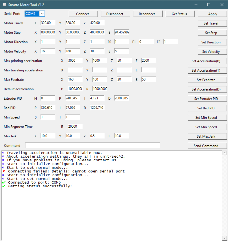This screenshot has height=241, width=228.
Task: Click the Extruder PID H field
Action: tap(48, 98)
